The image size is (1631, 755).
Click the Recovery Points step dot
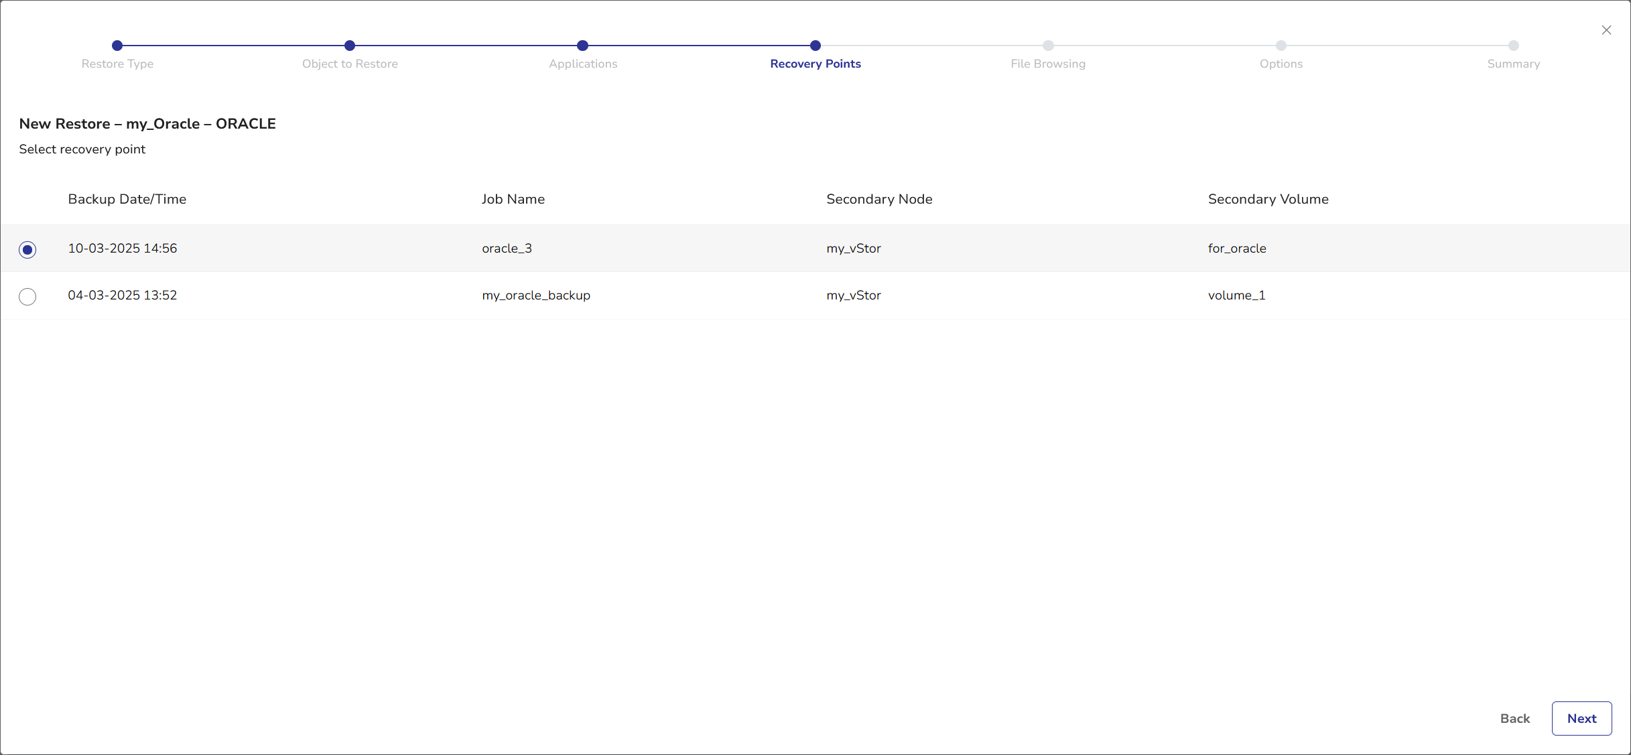tap(815, 46)
